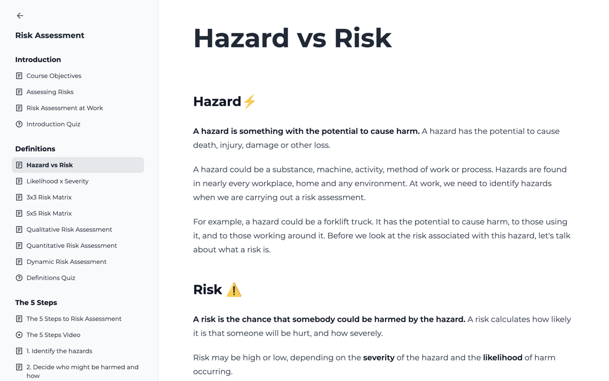The width and height of the screenshot is (609, 381).
Task: Click the back arrow at the top of sidebar
Action: (x=20, y=16)
